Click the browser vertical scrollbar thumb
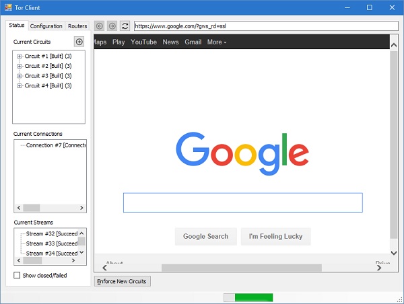The width and height of the screenshot is (404, 304). pyautogui.click(x=393, y=145)
